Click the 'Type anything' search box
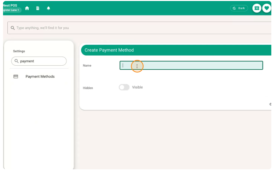 [139, 28]
